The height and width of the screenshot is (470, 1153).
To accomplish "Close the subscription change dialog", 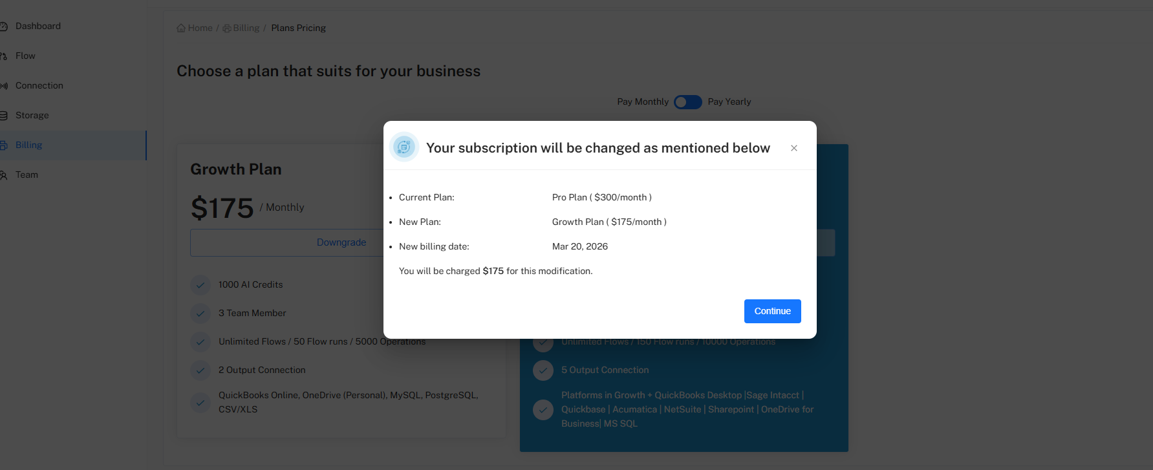I will coord(794,148).
